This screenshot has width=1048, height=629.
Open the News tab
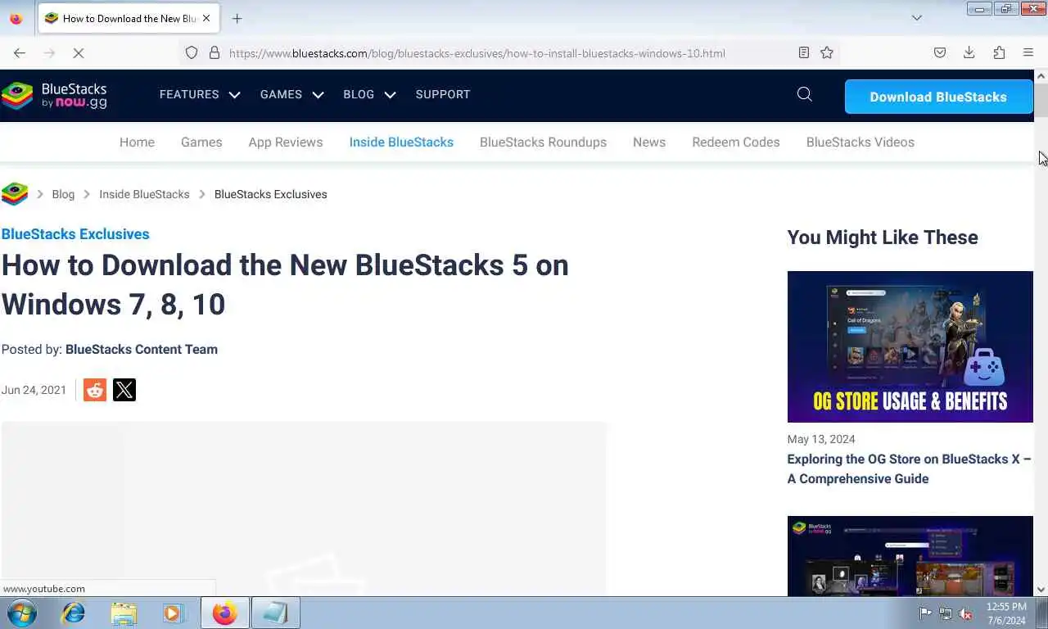tap(649, 142)
